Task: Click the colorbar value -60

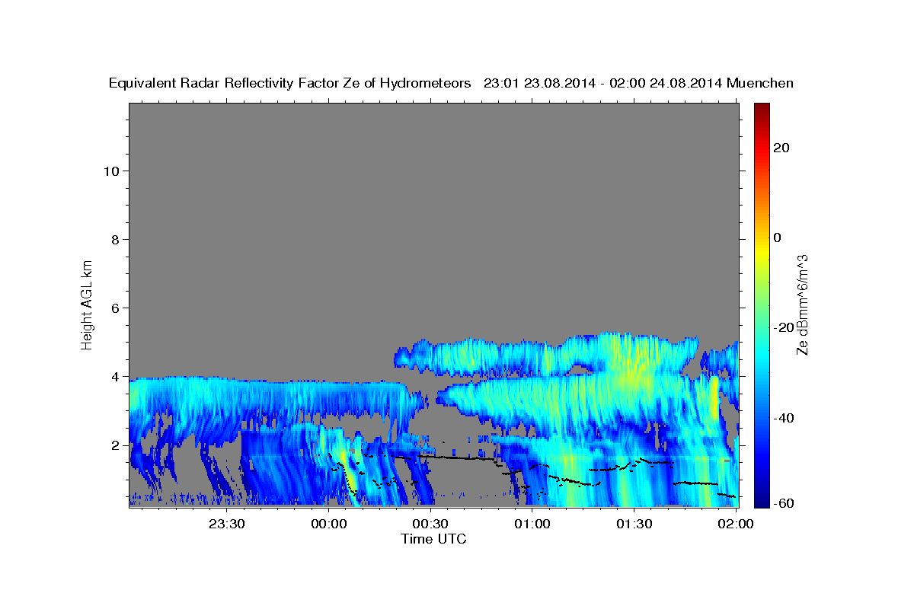Action: [x=783, y=502]
